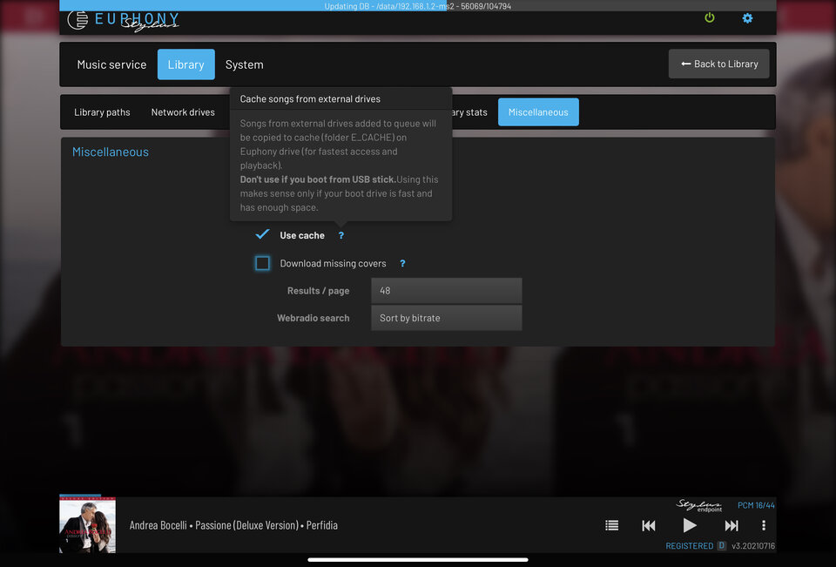Screen dimensions: 836x567
Task: Click help icon beside Download missing covers
Action: (x=402, y=264)
